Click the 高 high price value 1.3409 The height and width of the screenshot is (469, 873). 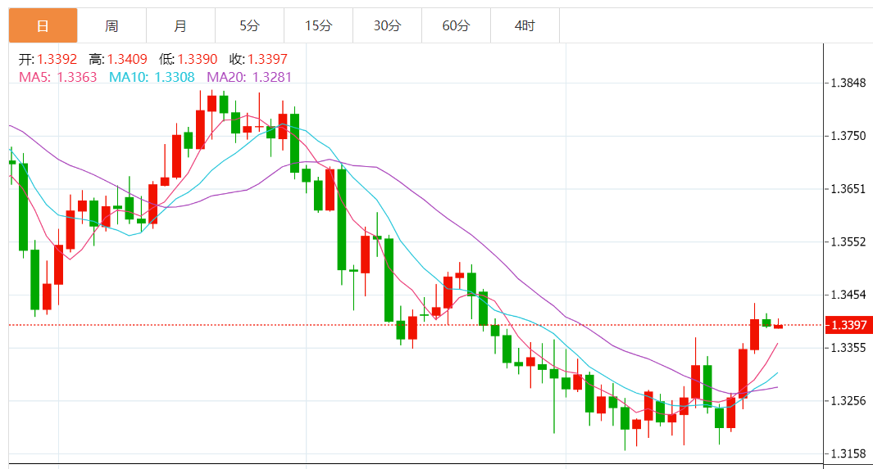(127, 59)
